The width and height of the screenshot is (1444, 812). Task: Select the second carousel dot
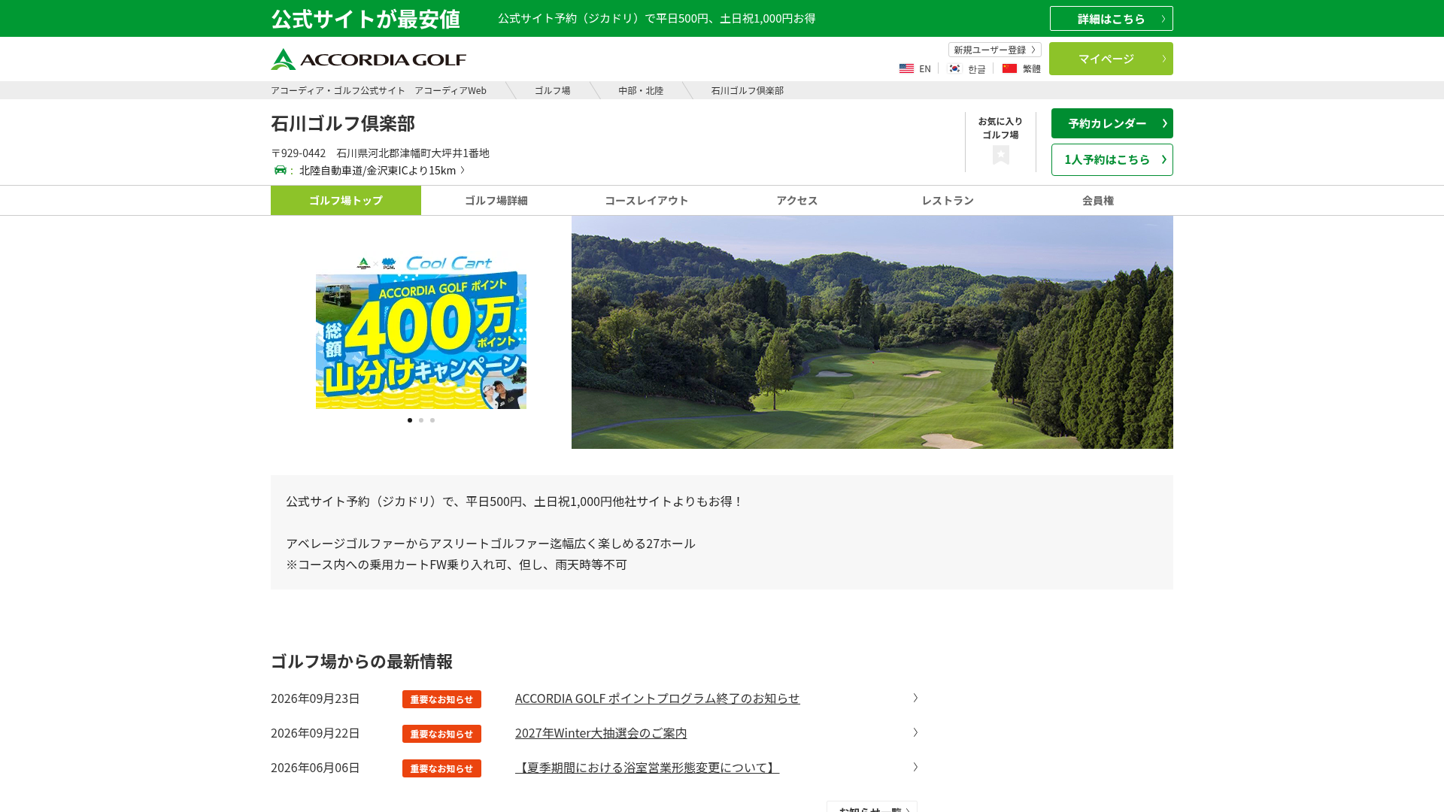[x=421, y=420]
